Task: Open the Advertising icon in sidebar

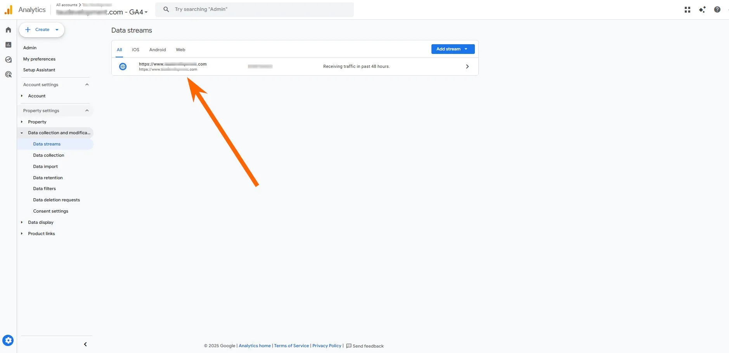Action: 8,74
